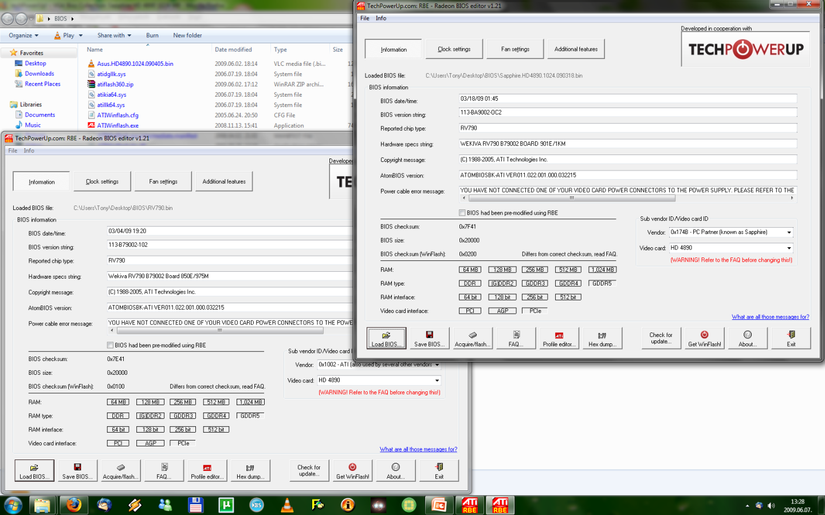
Task: Open Firefox from the taskbar
Action: (x=73, y=505)
